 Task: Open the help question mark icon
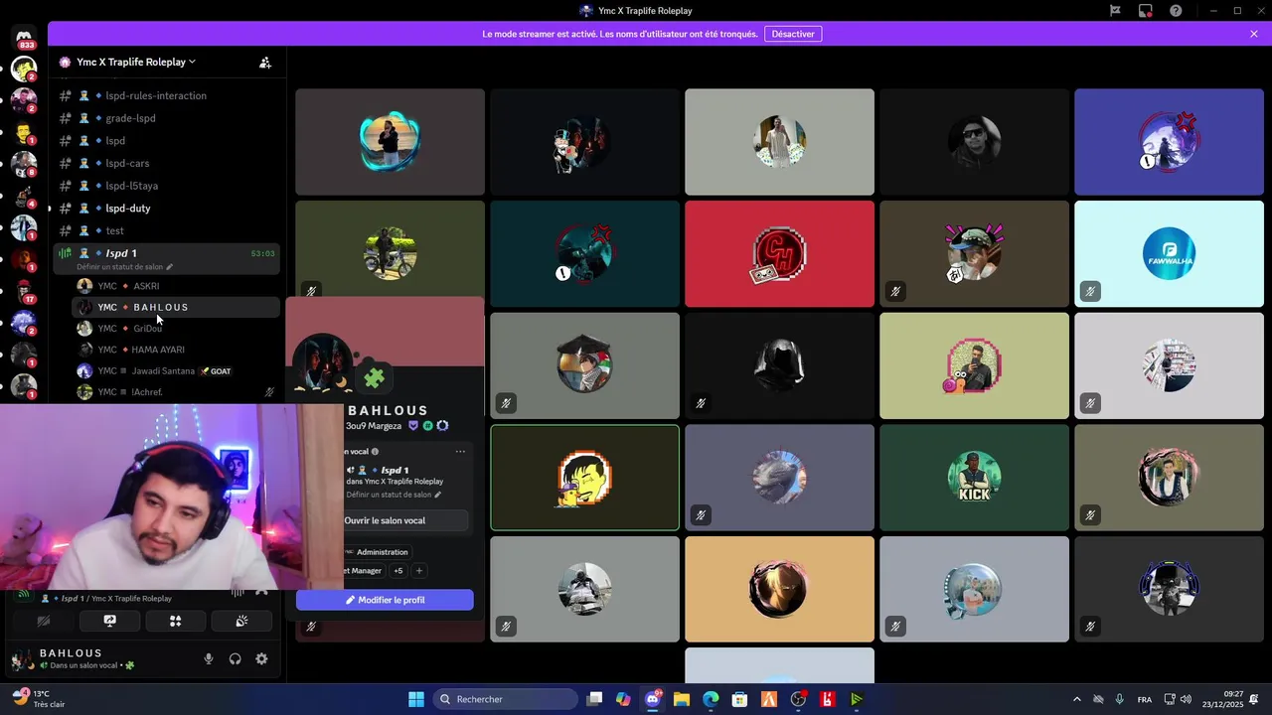click(x=1176, y=11)
